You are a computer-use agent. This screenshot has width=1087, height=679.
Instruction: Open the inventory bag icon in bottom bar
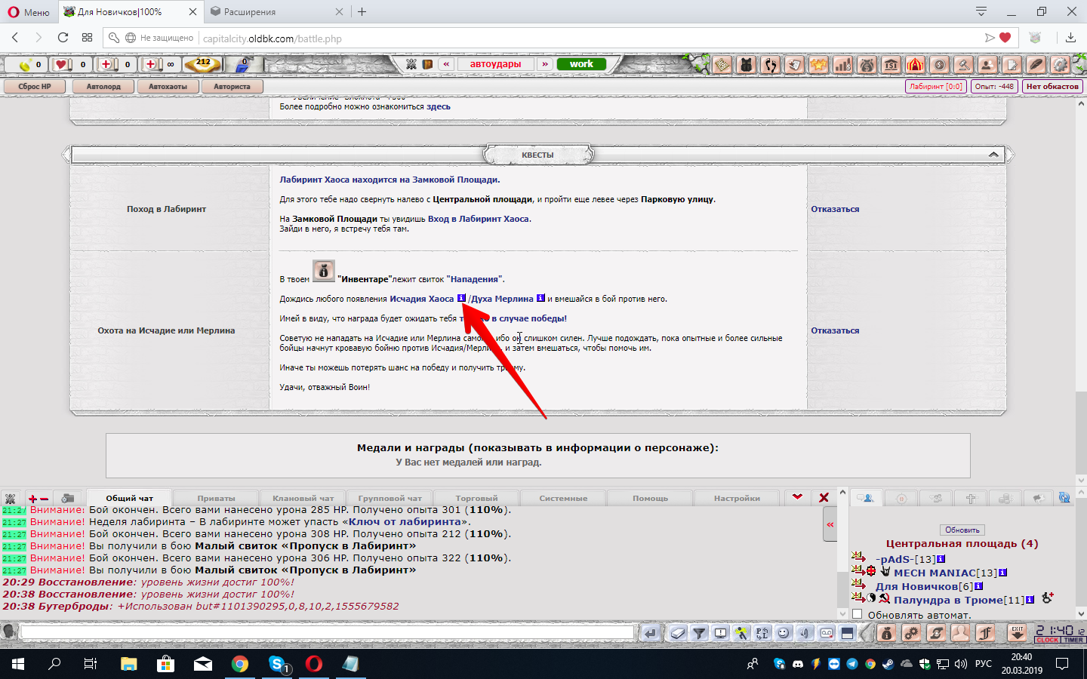point(886,633)
